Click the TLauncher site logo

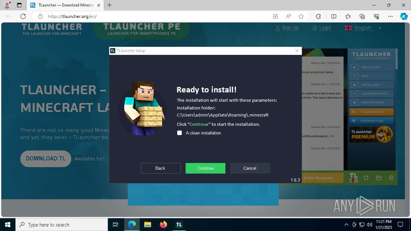(x=52, y=29)
